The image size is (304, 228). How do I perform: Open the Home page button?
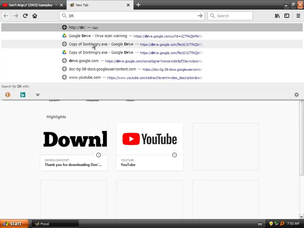coord(35,16)
